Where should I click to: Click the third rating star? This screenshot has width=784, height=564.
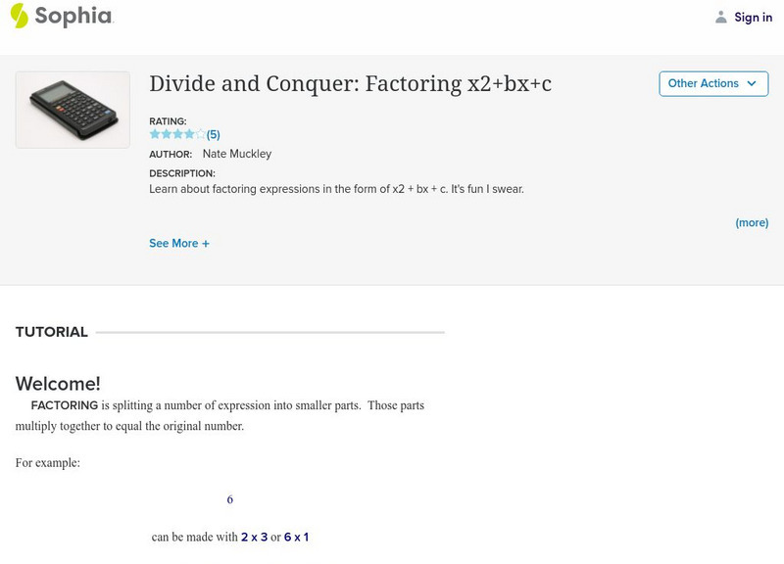177,134
